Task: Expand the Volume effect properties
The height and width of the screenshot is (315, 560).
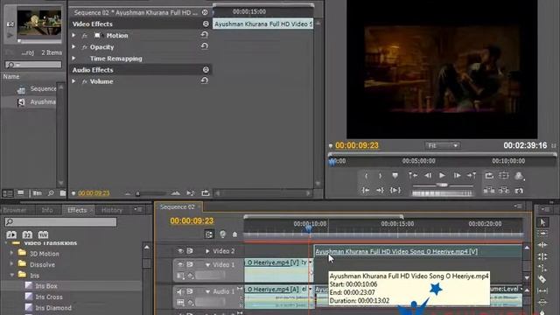Action: [73, 81]
